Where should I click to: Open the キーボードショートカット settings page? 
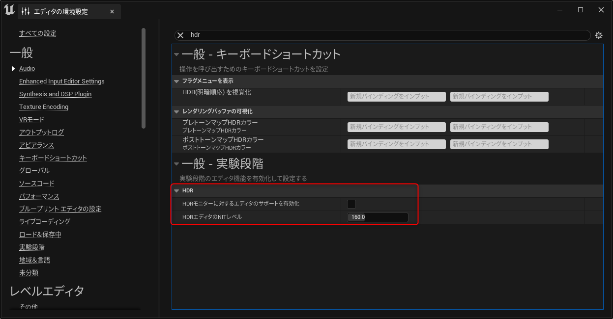click(53, 158)
